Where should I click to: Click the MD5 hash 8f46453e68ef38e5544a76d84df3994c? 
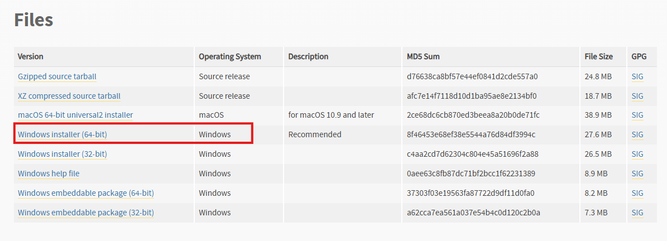pyautogui.click(x=471, y=135)
